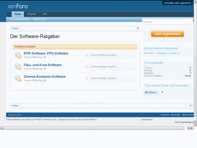Click the horizontal scrollbar at page bottom

coord(94,128)
